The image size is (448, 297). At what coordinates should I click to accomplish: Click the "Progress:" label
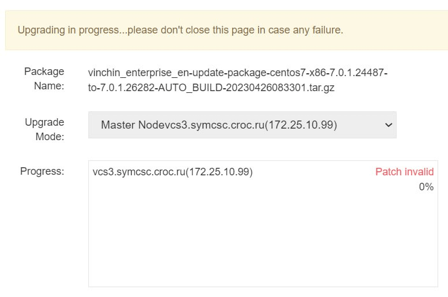point(42,171)
